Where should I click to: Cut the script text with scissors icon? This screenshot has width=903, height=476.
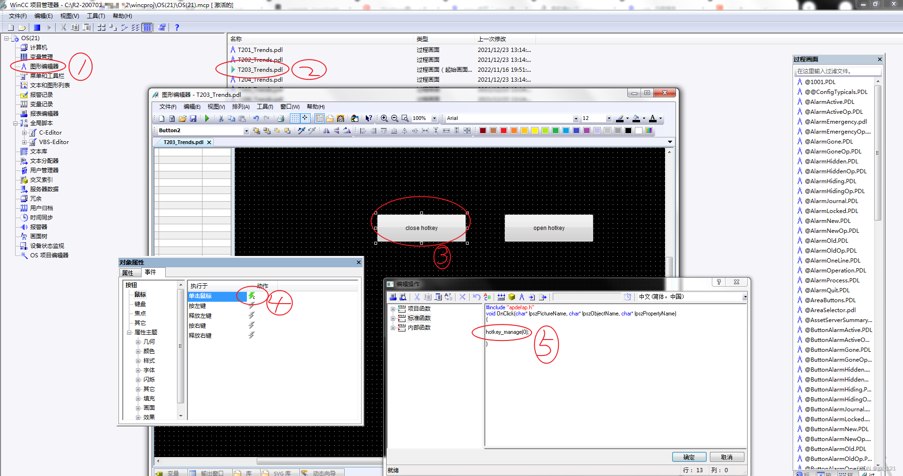pyautogui.click(x=417, y=297)
